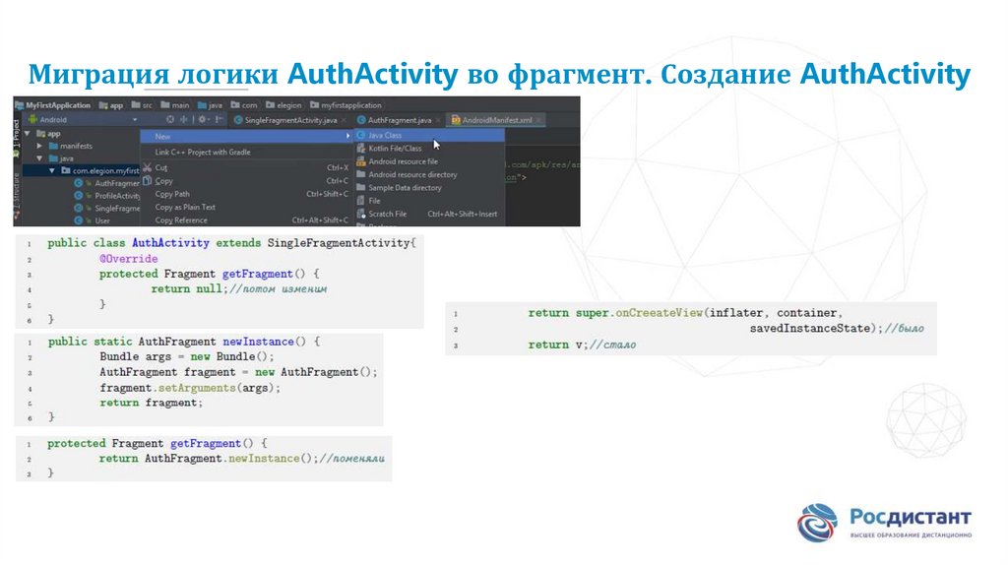Open the 1: Project side tool tab
This screenshot has width=1008, height=565.
click(x=17, y=136)
